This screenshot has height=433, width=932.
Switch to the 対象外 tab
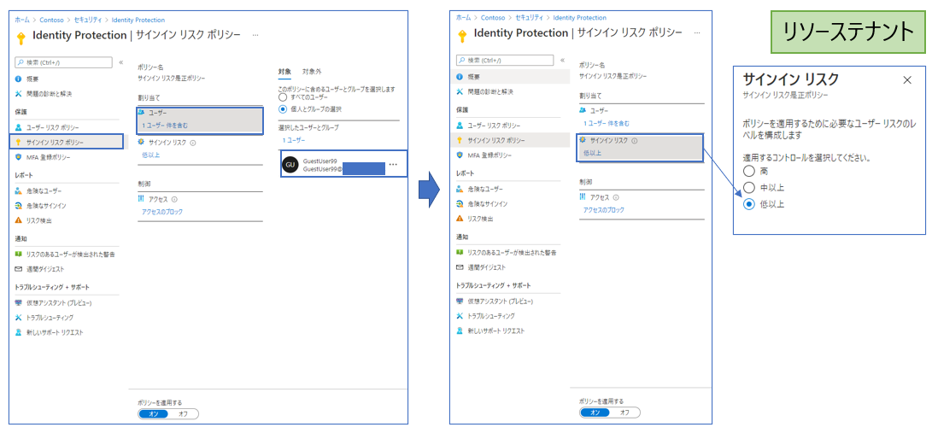[312, 71]
